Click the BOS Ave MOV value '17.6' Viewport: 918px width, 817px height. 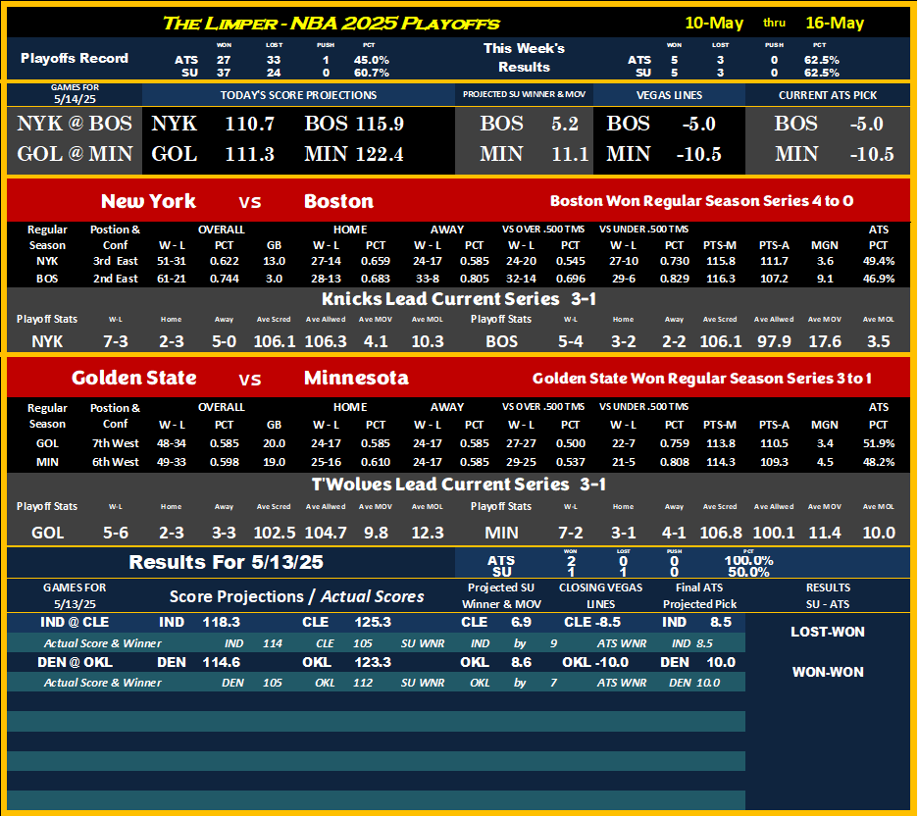pos(824,341)
